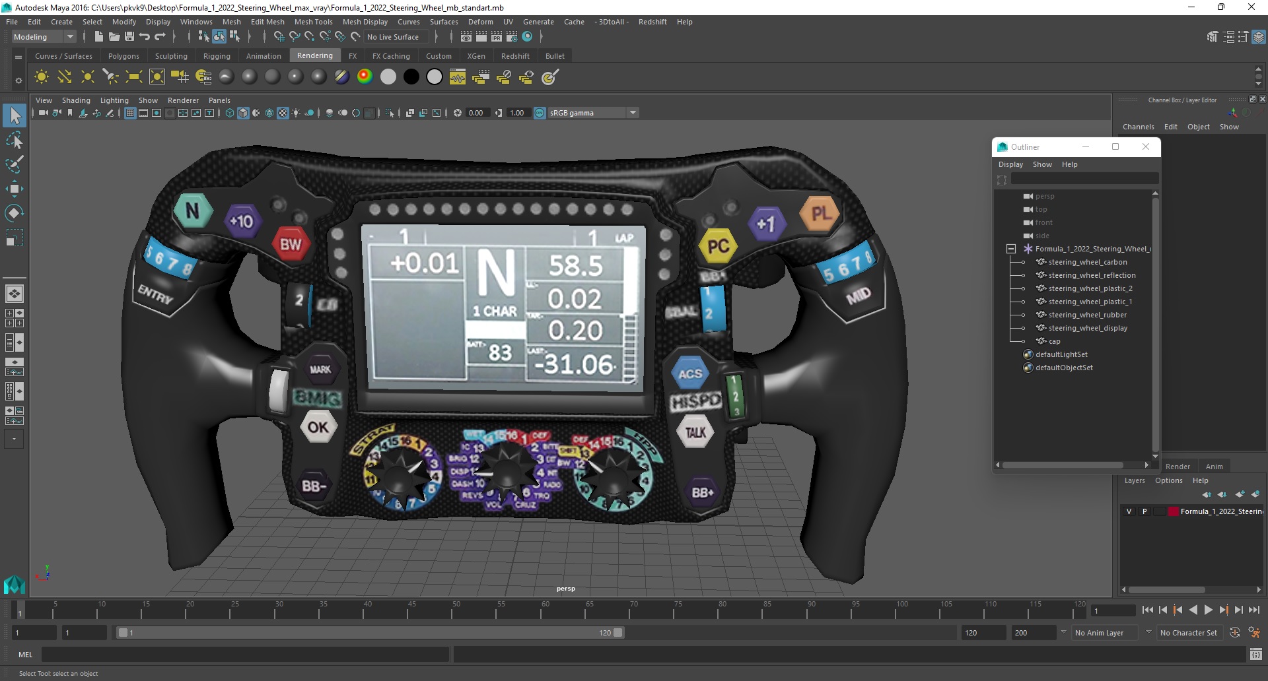Create an area light from the shelf
The width and height of the screenshot is (1268, 681).
134,77
